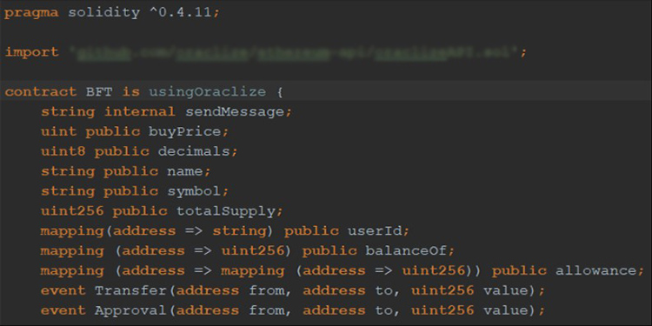Click the 'totalSupply' variable name
Screen dimensions: 652x326
tap(225, 211)
